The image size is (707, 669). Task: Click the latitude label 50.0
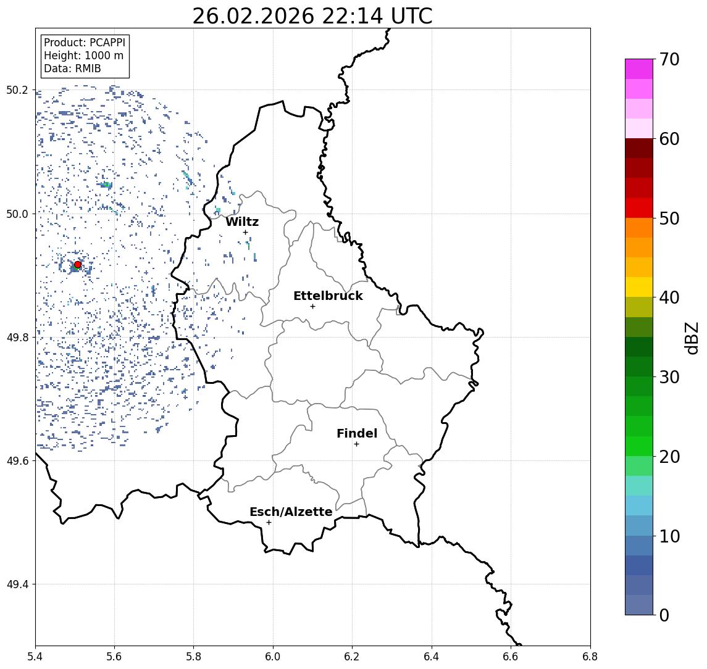pyautogui.click(x=17, y=214)
